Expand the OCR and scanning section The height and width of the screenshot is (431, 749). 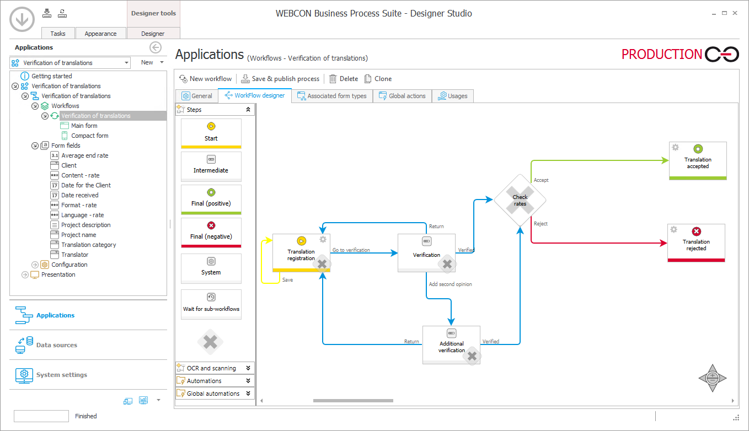(248, 368)
